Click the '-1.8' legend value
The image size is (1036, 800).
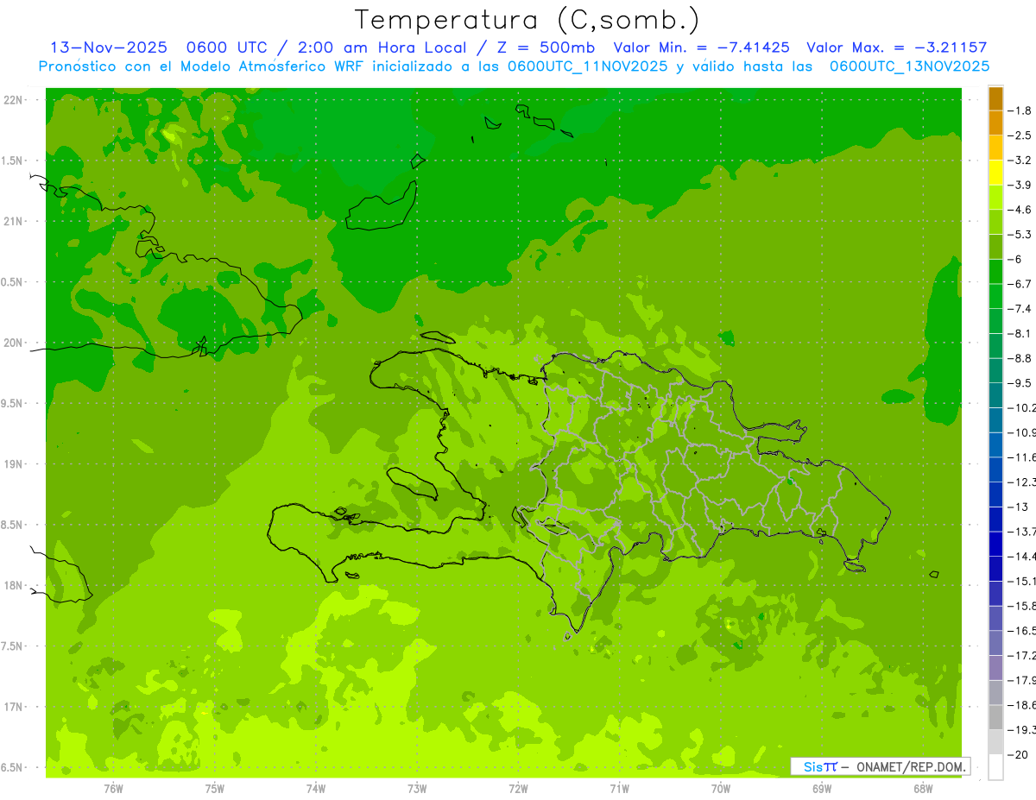click(x=1020, y=110)
